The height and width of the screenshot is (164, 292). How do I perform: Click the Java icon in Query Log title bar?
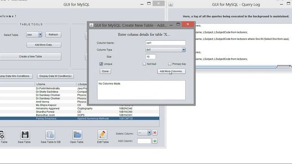[x=171, y=5]
